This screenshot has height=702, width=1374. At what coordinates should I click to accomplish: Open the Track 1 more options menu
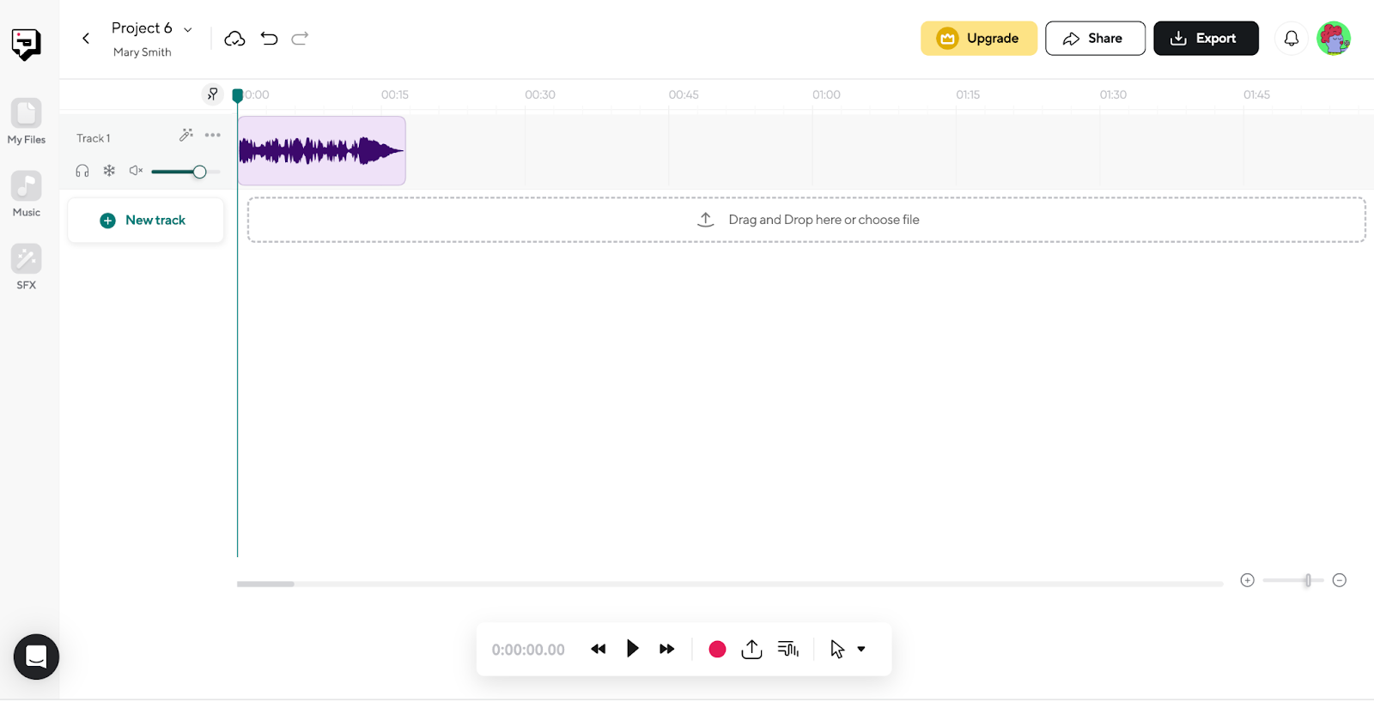click(213, 135)
